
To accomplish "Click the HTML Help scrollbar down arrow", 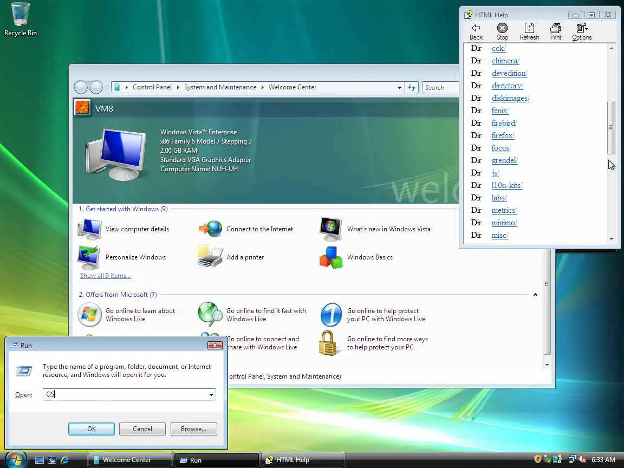I will pos(611,239).
